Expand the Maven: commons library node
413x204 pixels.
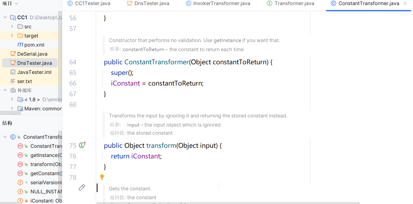12,109
